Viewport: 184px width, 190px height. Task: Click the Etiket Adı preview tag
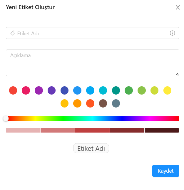[91, 148]
